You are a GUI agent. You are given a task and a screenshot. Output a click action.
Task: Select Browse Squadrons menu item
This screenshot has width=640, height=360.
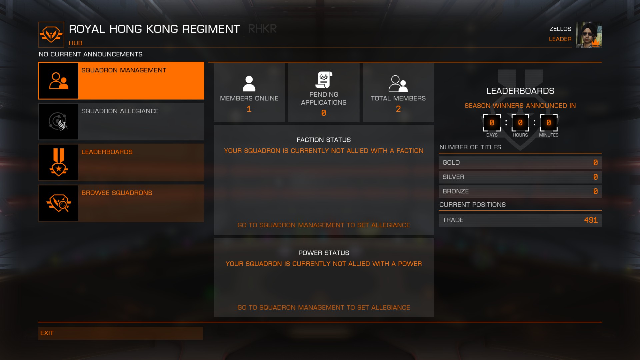(121, 202)
